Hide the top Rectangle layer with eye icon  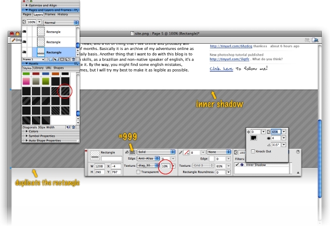(24, 31)
